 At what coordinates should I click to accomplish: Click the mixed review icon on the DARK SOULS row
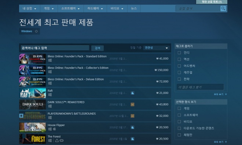[132, 104]
